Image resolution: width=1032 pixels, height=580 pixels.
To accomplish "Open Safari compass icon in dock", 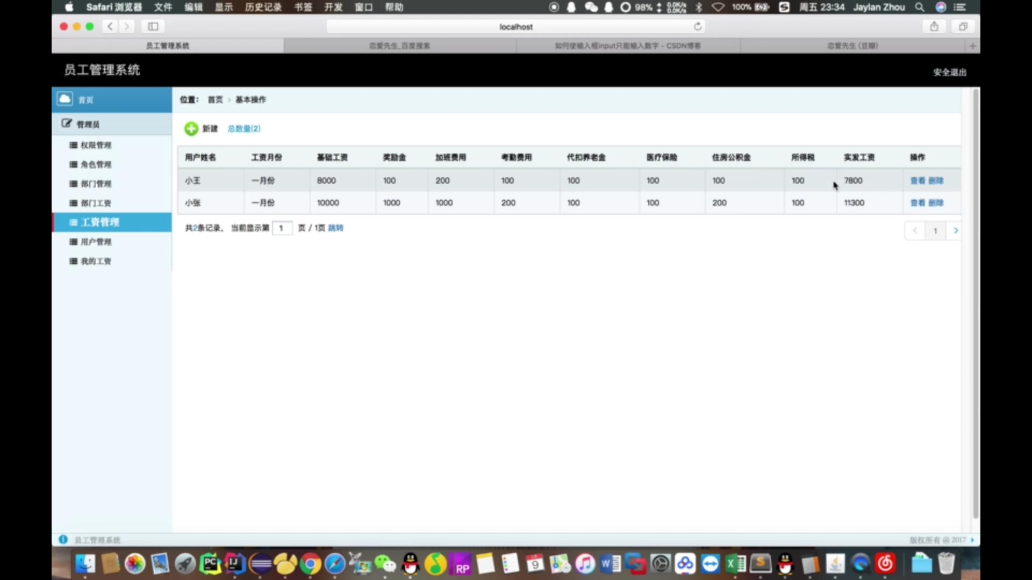I will 335,564.
